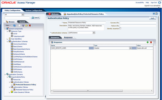Expand the Token Issuance Policies node
The height and width of the screenshot is (100, 162).
coord(10,92)
